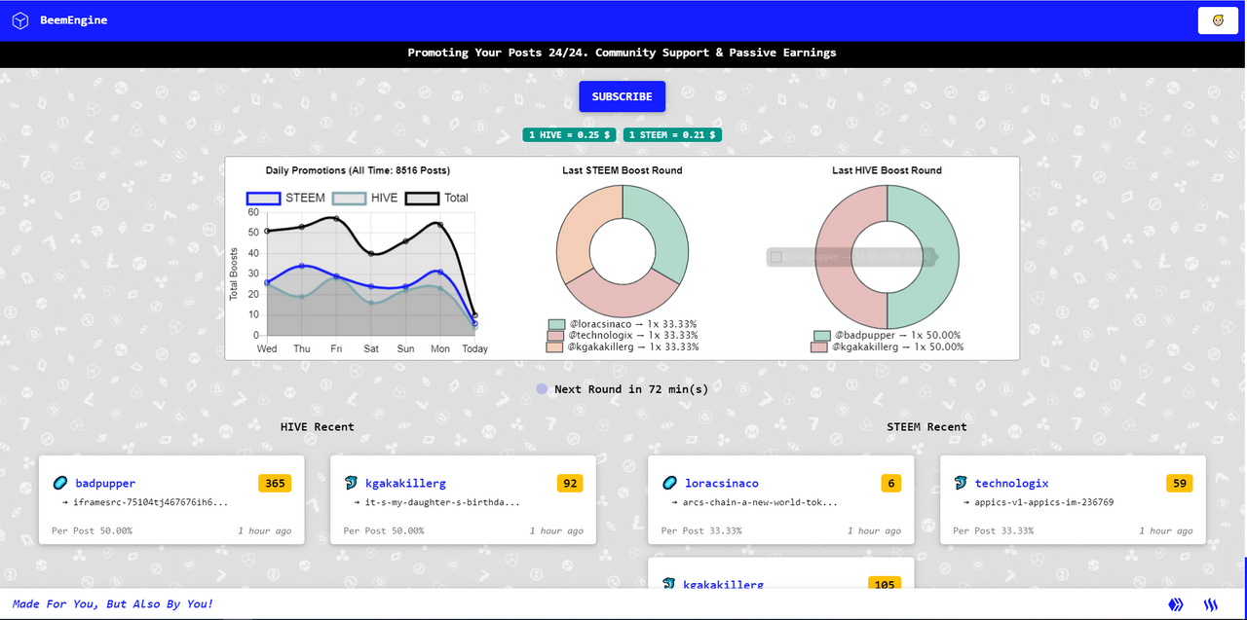The width and height of the screenshot is (1247, 620).
Task: Click the 92 vote badge
Action: tap(570, 483)
